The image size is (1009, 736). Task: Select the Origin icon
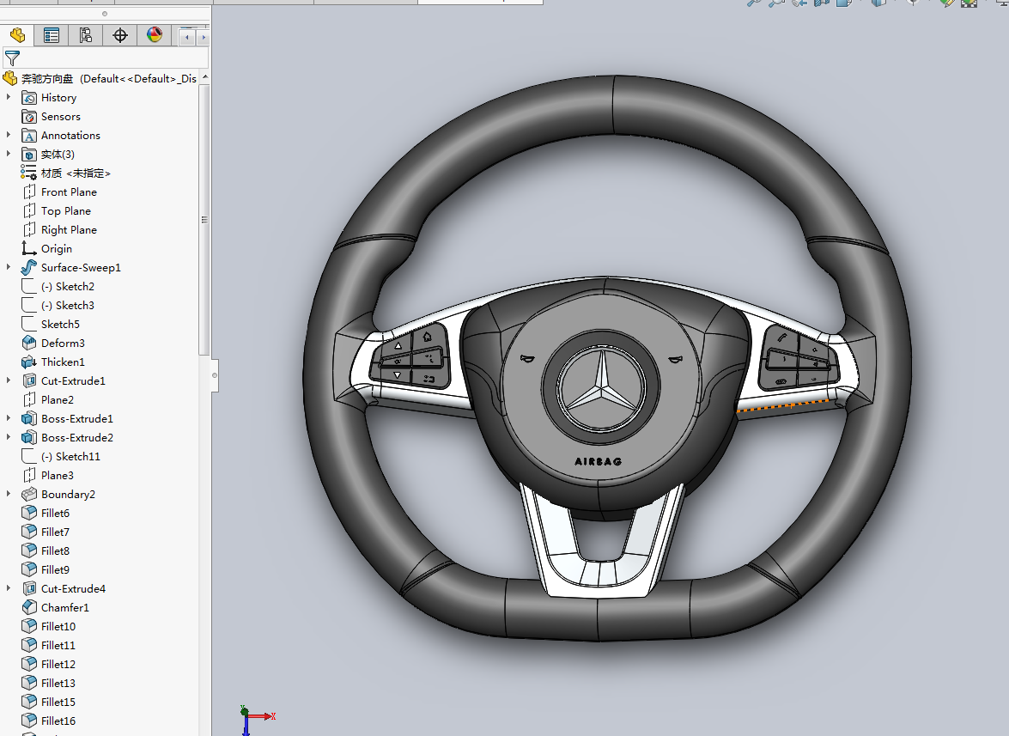point(29,248)
